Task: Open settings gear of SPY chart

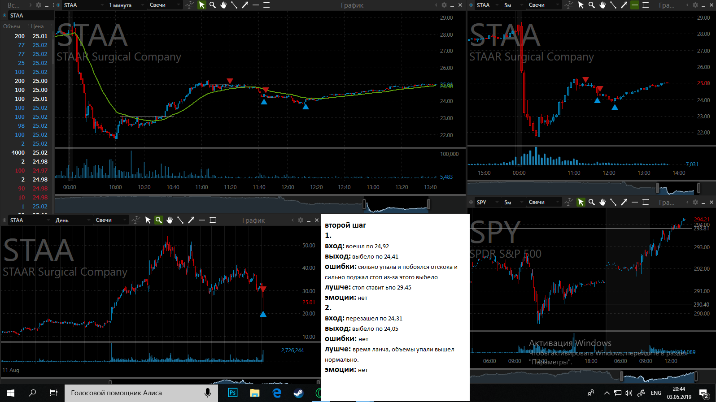Action: (x=695, y=202)
